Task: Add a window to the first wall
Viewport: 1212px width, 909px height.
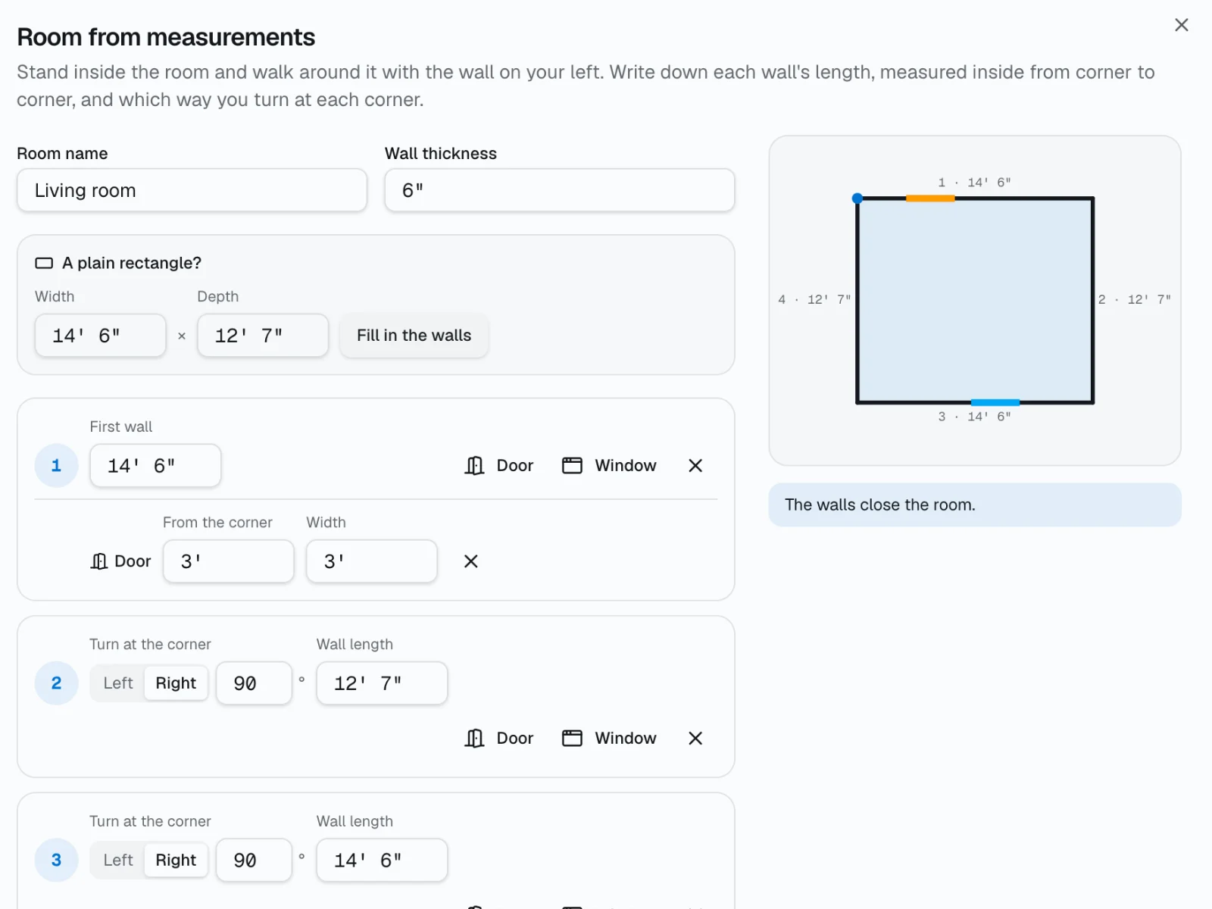Action: (610, 465)
